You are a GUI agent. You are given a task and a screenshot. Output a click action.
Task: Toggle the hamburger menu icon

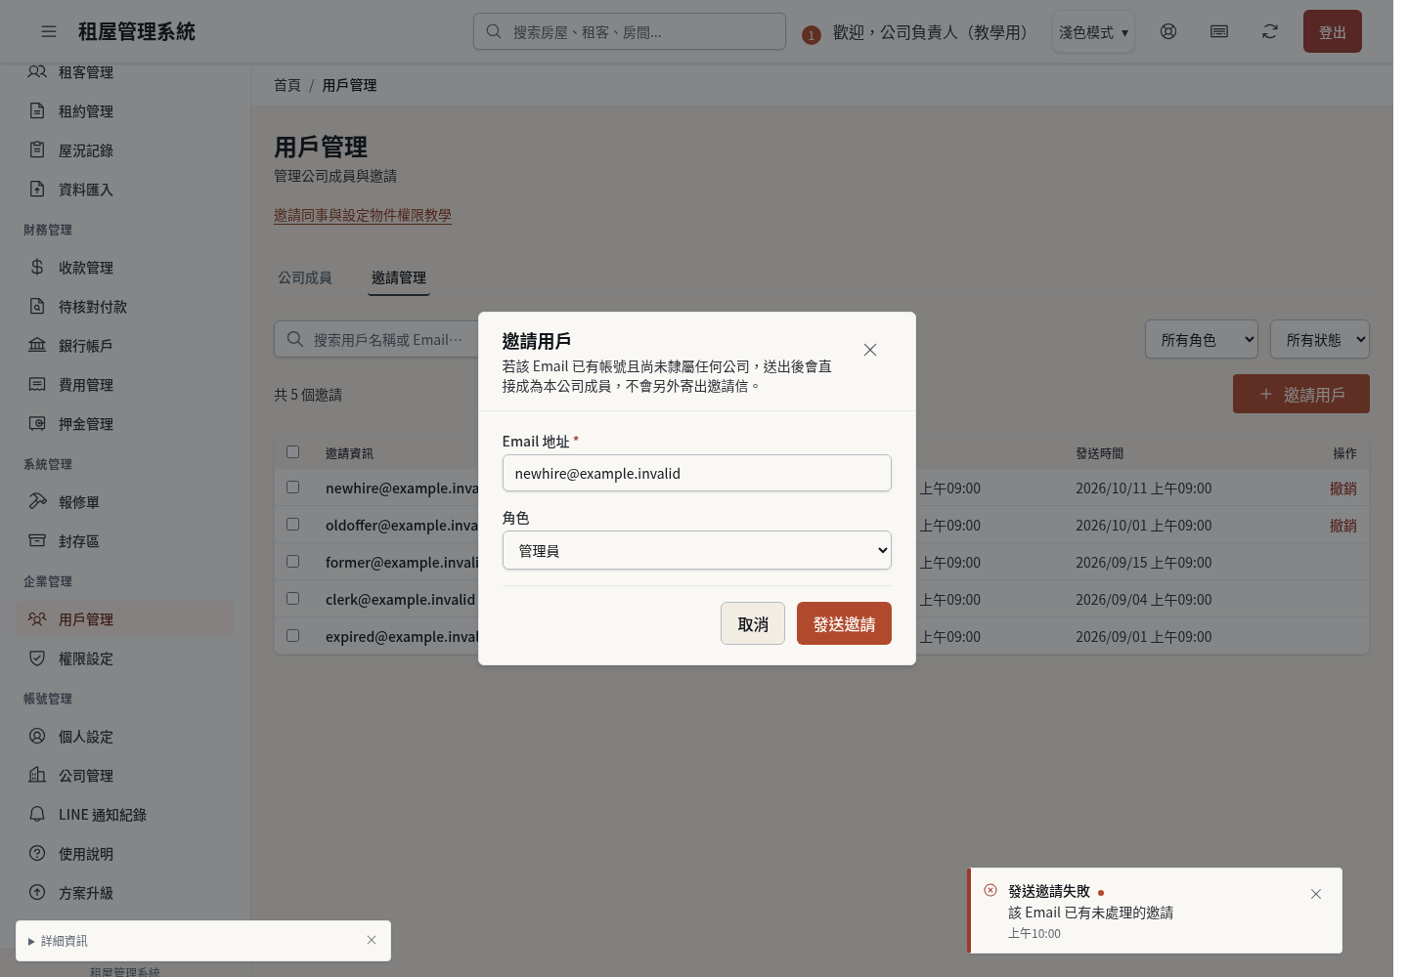click(49, 31)
